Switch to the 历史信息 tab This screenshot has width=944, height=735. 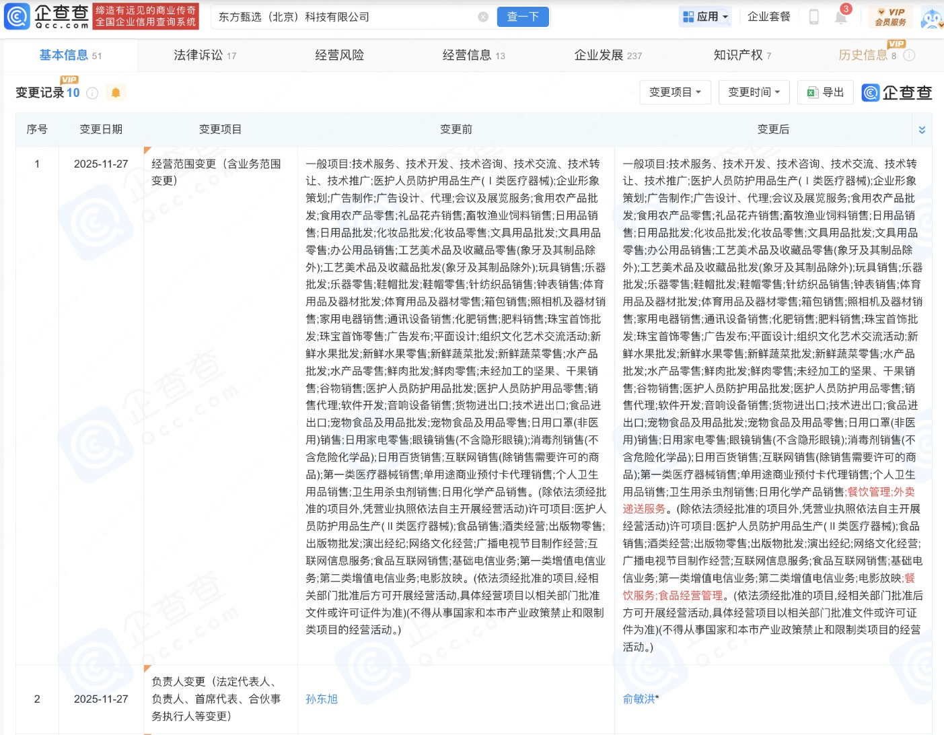[867, 55]
